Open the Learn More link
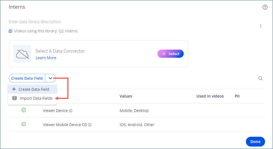 click(46, 58)
